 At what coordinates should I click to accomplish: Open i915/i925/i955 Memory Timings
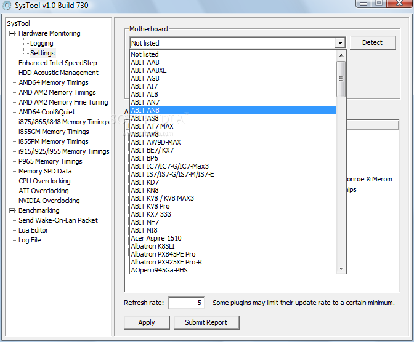pyautogui.click(x=64, y=151)
